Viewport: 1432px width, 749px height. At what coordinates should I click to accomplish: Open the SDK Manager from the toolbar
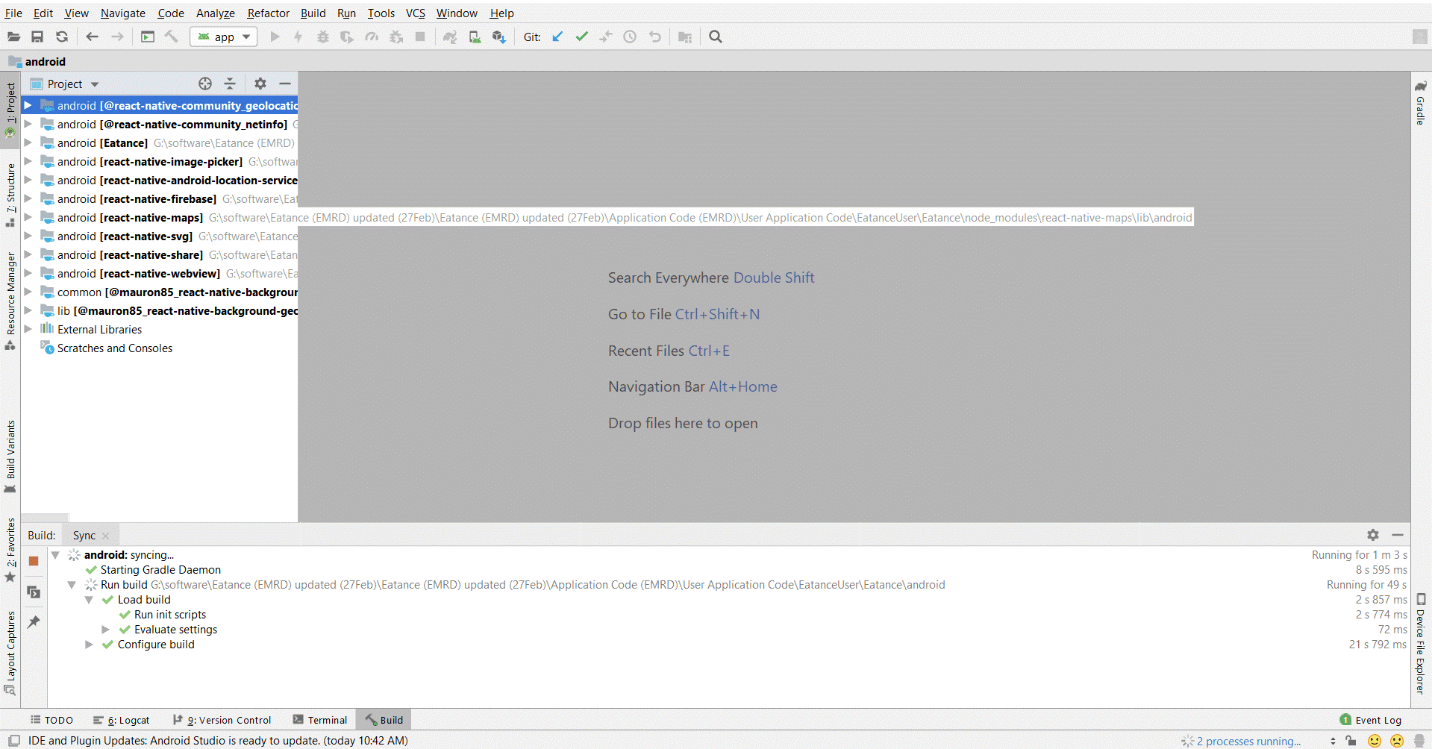click(x=499, y=37)
